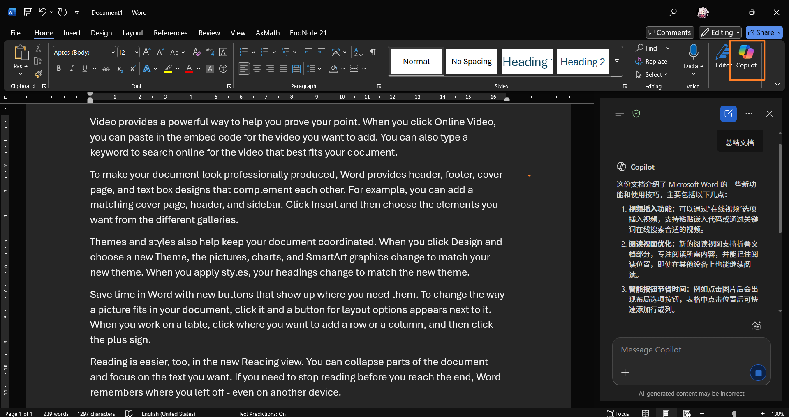Apply the yellow text highlight color

[x=168, y=69]
